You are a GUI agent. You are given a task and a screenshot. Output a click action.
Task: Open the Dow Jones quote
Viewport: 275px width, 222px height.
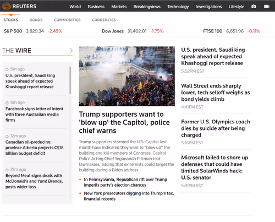(x=113, y=31)
